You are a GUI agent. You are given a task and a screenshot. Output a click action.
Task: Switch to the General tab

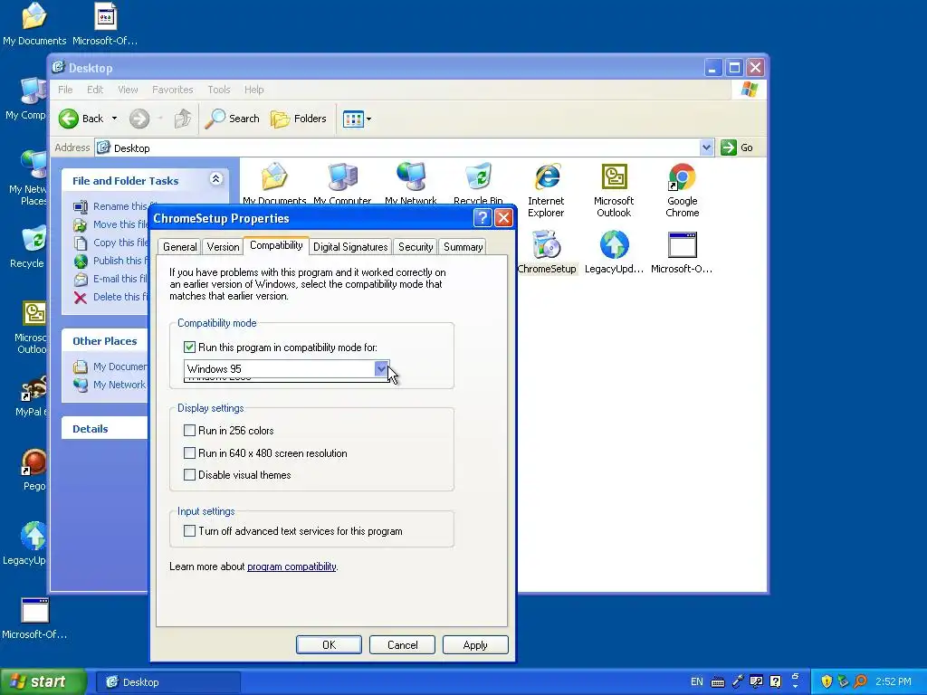click(x=180, y=247)
